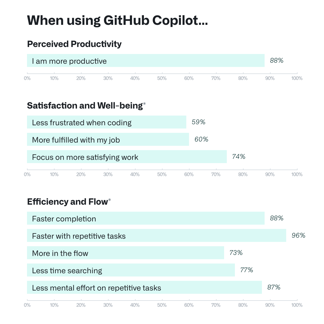This screenshot has height=324, width=324.
Task: Click the Satisfaction and Well-being heading
Action: [x=85, y=106]
